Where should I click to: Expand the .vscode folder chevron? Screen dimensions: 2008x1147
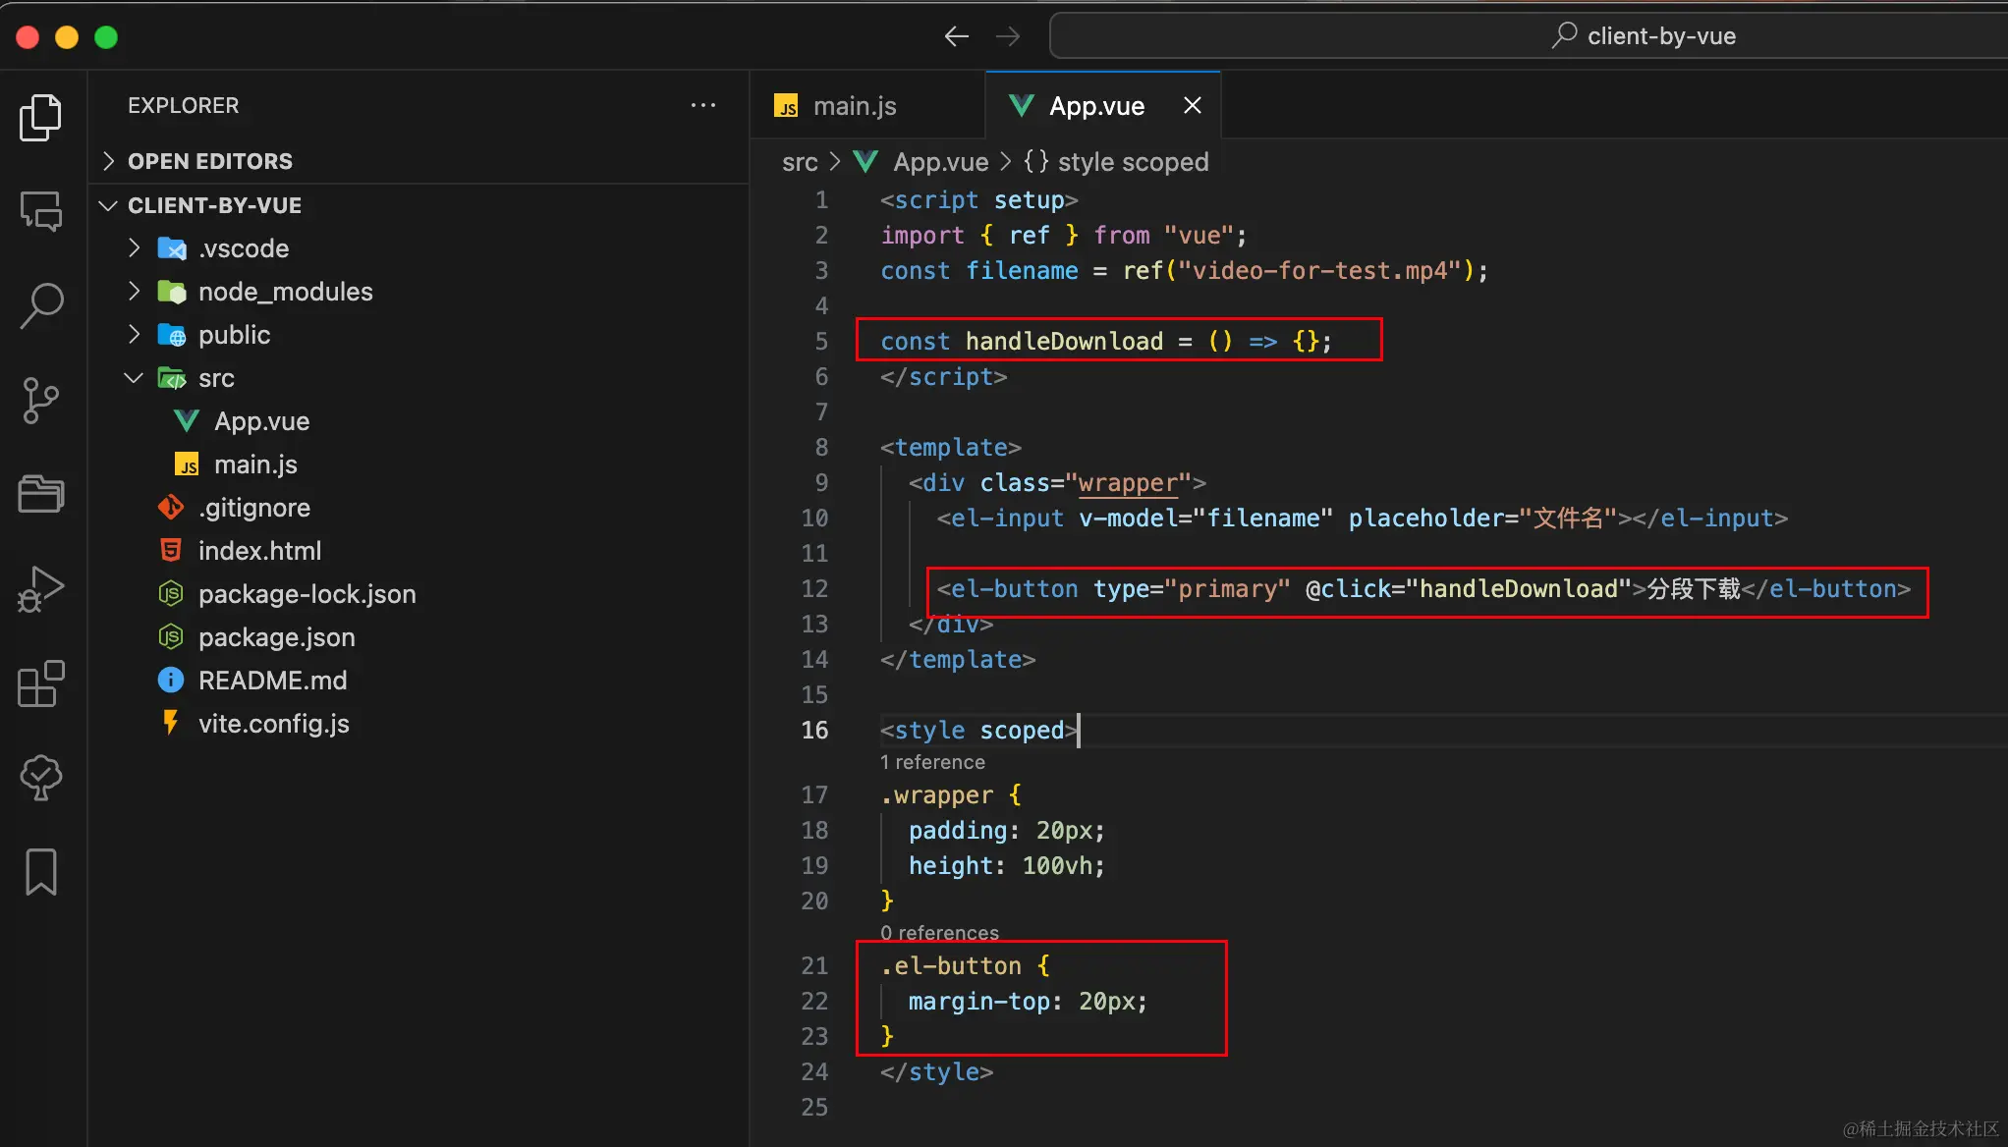[x=135, y=248]
